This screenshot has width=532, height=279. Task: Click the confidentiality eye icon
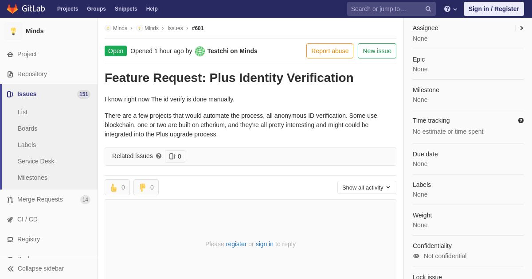(x=416, y=256)
